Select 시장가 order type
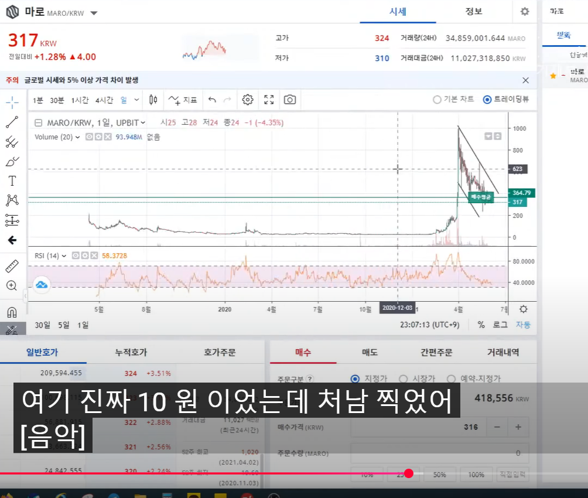 click(x=416, y=378)
